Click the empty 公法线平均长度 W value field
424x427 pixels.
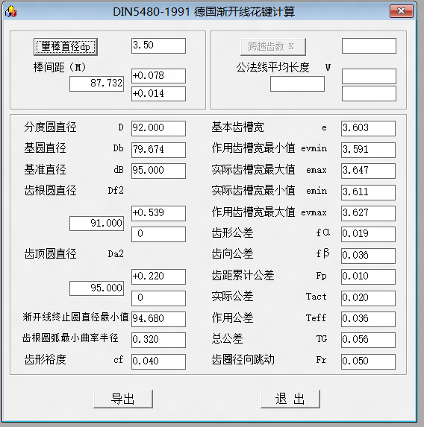(297, 83)
